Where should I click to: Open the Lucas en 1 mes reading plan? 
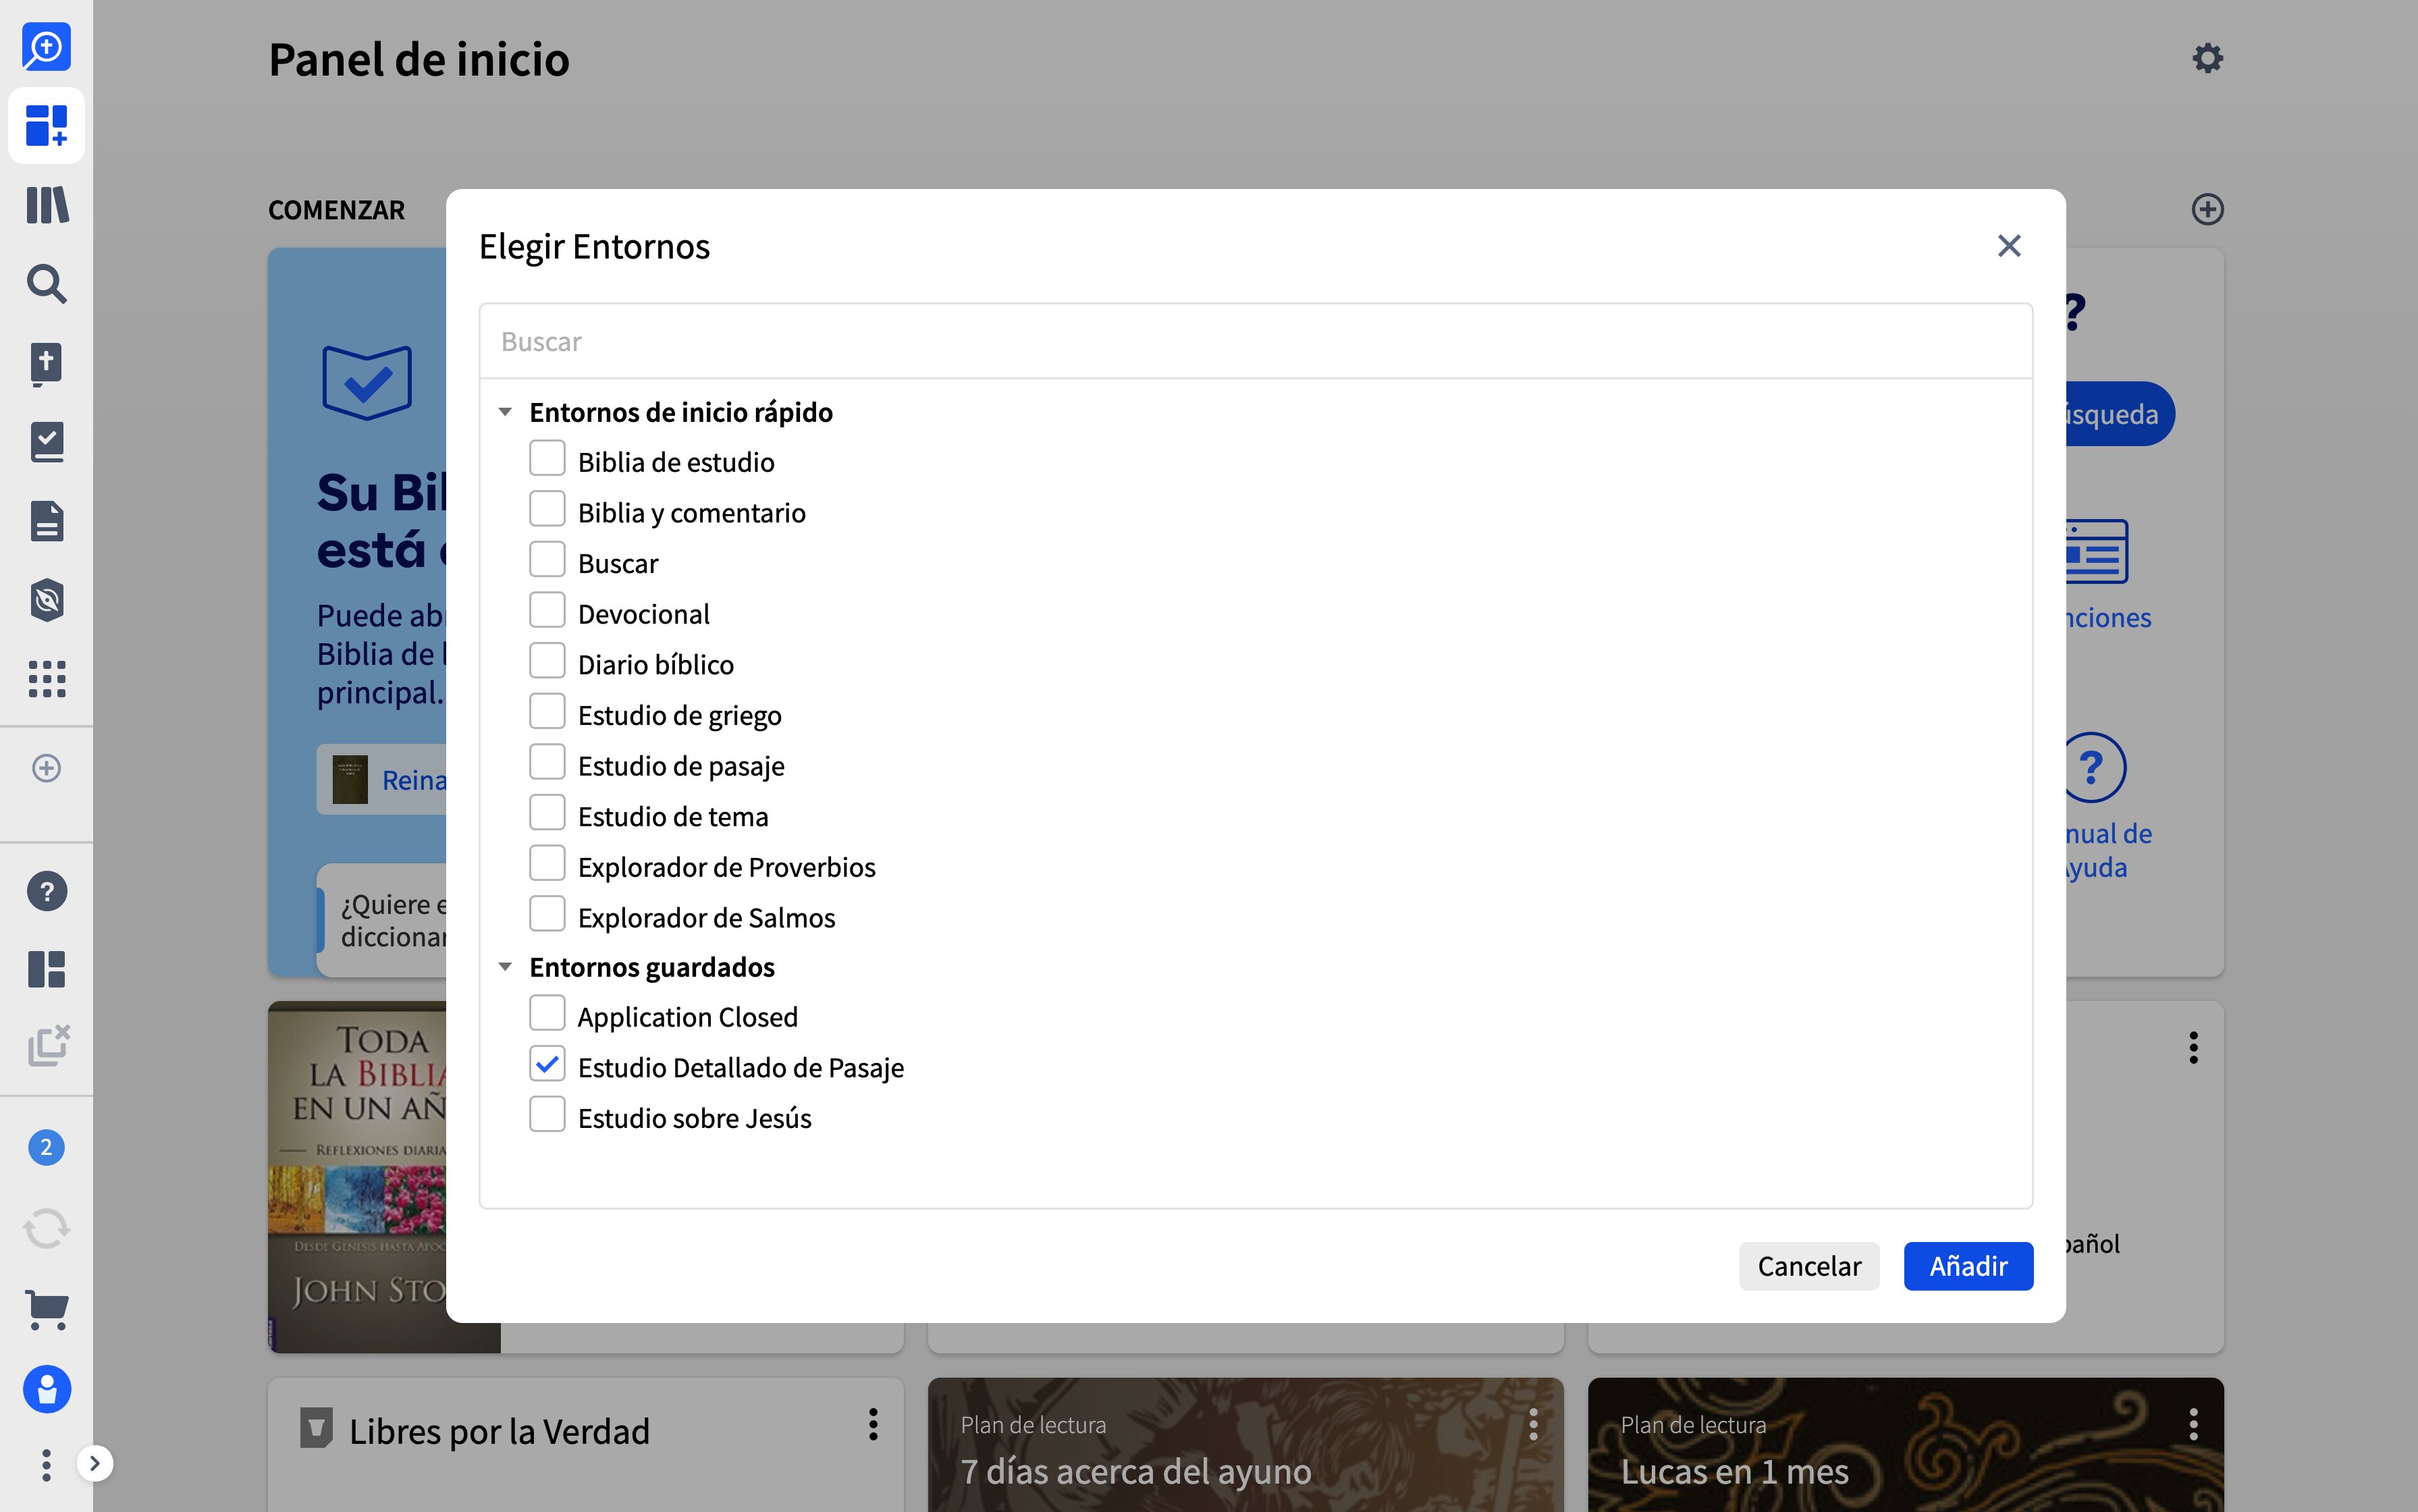[1734, 1471]
